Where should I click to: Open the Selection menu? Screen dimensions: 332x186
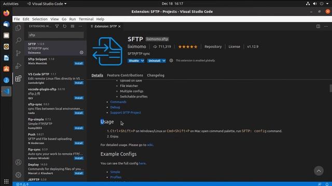[x=40, y=19]
